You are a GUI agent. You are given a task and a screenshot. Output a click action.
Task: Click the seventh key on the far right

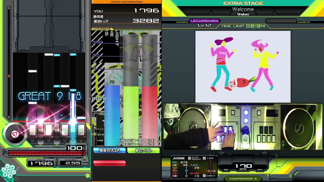(x=81, y=130)
